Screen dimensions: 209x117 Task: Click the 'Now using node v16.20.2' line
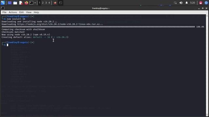(26, 34)
